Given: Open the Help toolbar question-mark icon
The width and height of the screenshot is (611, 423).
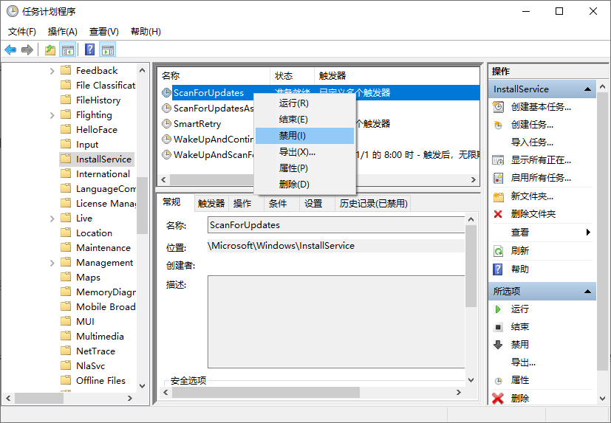Looking at the screenshot, I should tap(90, 50).
